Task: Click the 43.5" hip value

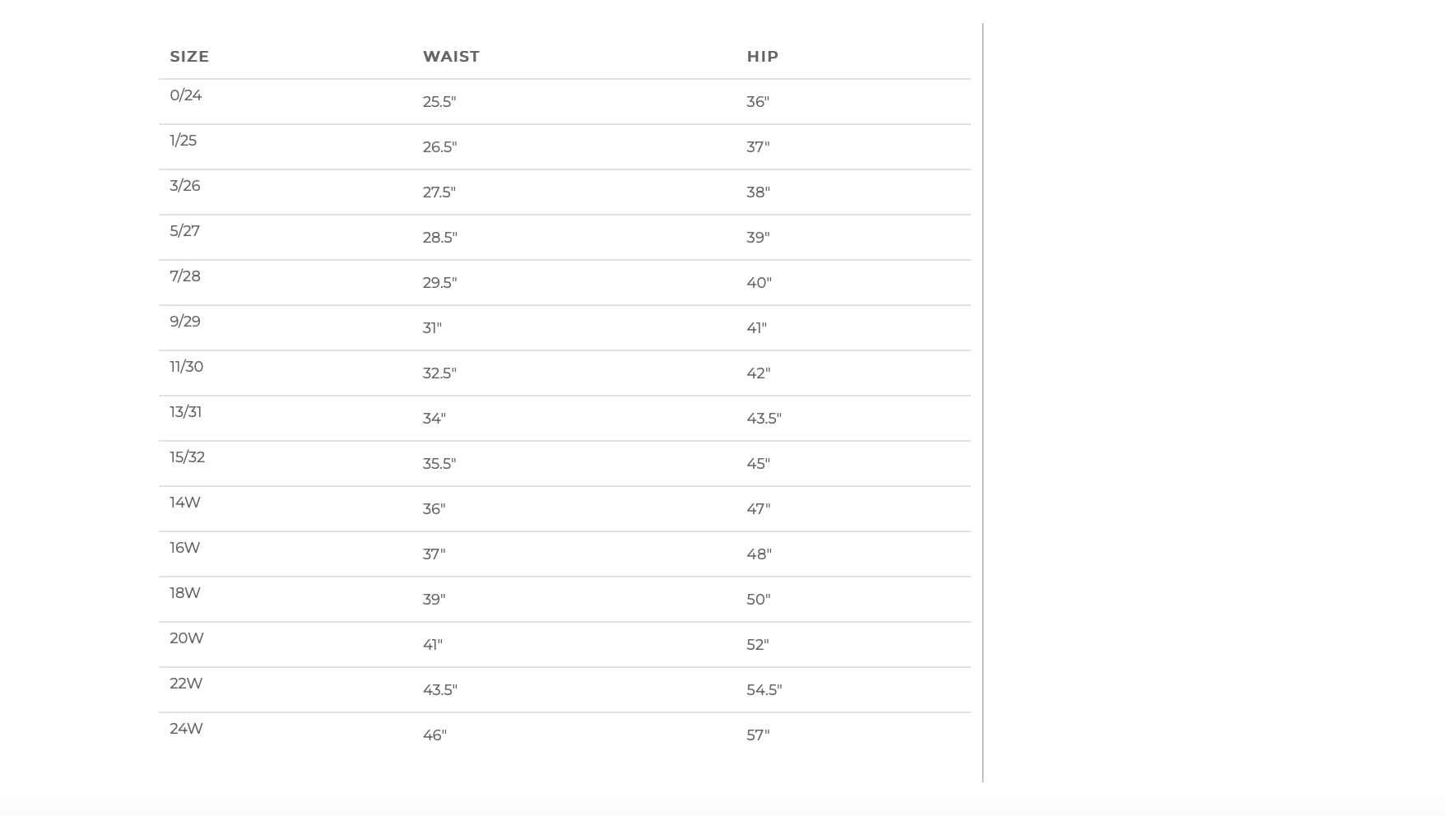Action: [x=764, y=419]
